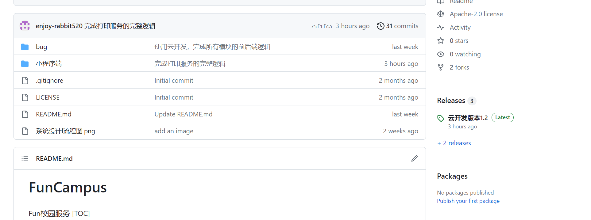The height and width of the screenshot is (220, 591).
Task: Click Publish your first package link
Action: click(x=468, y=201)
